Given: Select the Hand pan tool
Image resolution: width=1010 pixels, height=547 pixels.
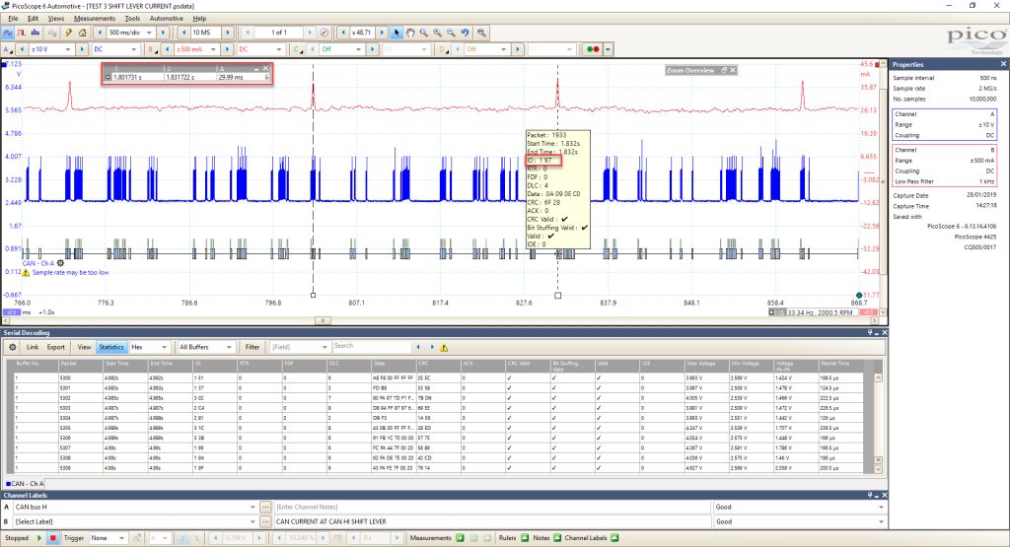Looking at the screenshot, I should click(x=409, y=33).
